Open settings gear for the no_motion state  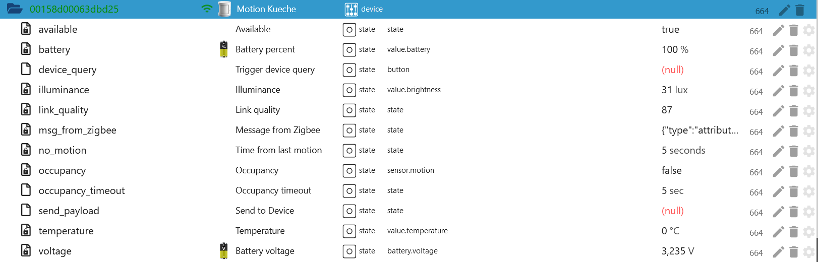point(809,151)
